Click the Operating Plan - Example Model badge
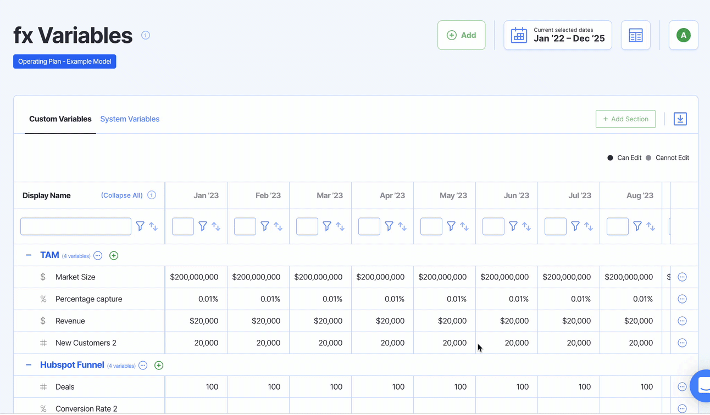This screenshot has height=415, width=710. pos(65,61)
